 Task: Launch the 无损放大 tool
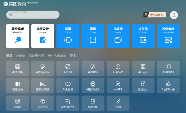click(143, 86)
